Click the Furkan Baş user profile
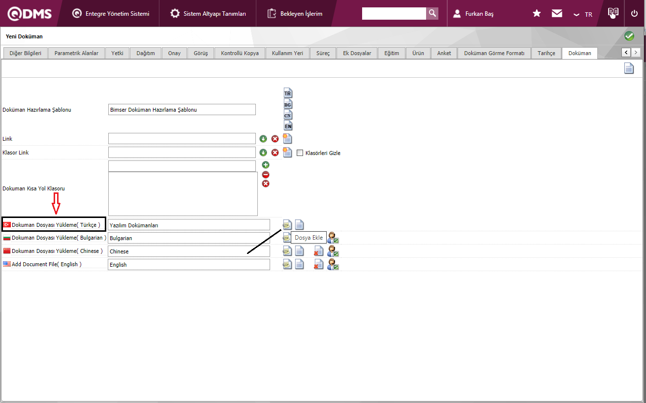 pos(473,14)
